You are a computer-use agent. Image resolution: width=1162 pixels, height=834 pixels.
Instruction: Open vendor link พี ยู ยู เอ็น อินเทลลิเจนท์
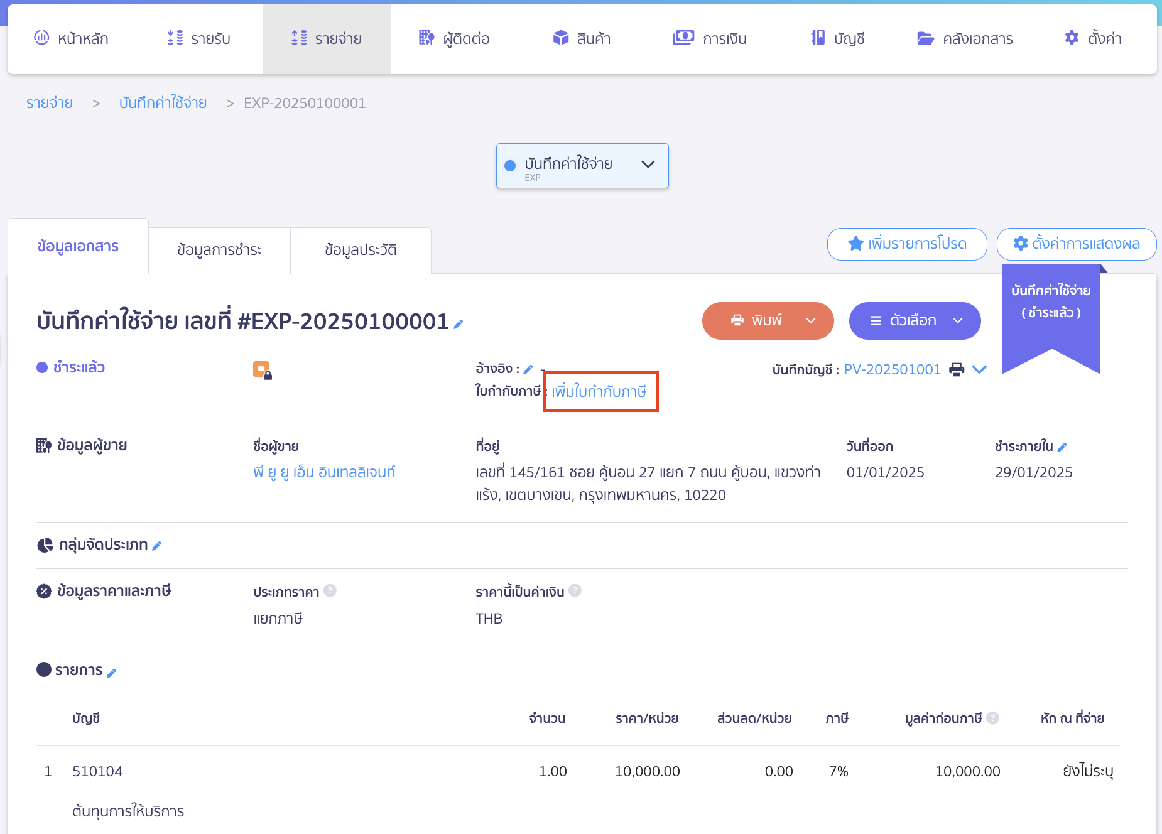tap(324, 472)
